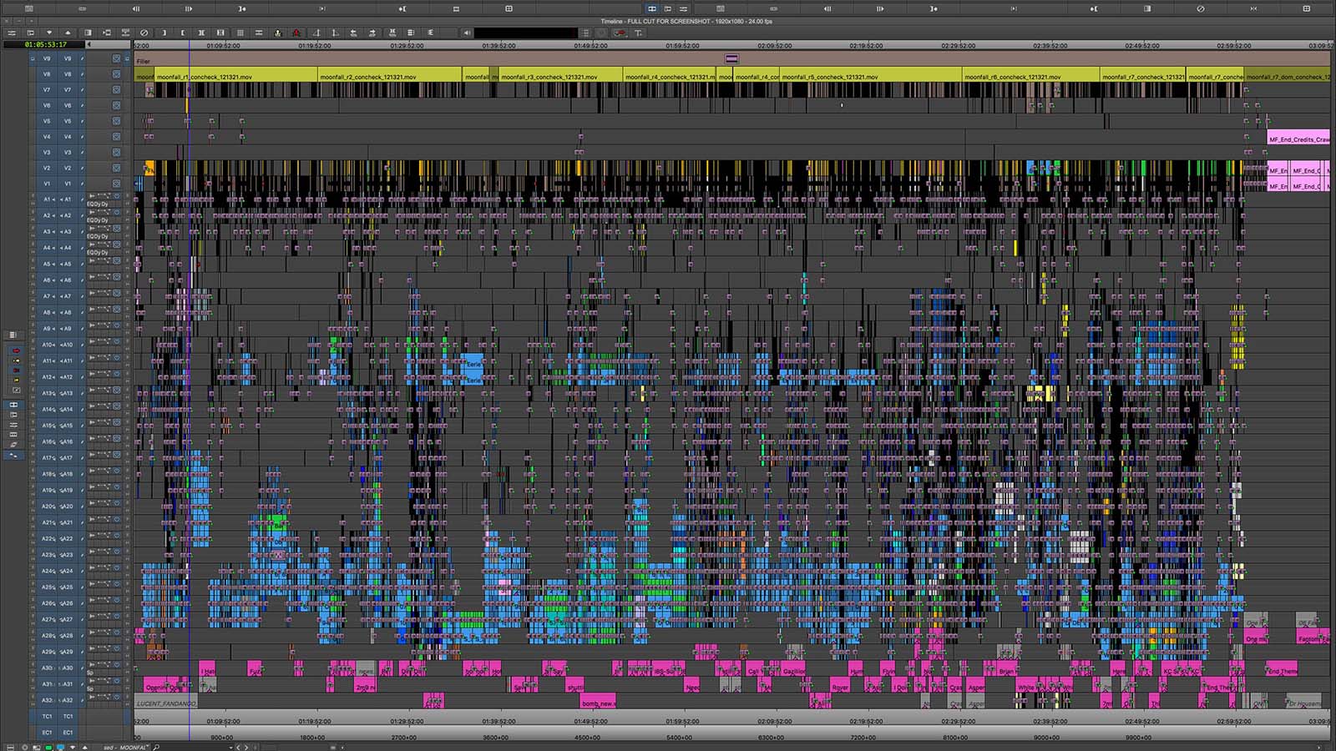
Task: Select the red Lift/Overwrite segment tool in the side palette
Action: coord(16,350)
